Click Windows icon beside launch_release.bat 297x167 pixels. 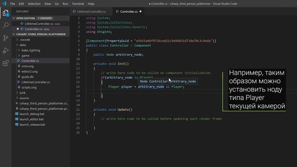pos(17,124)
